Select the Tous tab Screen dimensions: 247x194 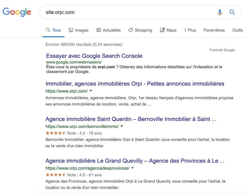[x=53, y=30]
